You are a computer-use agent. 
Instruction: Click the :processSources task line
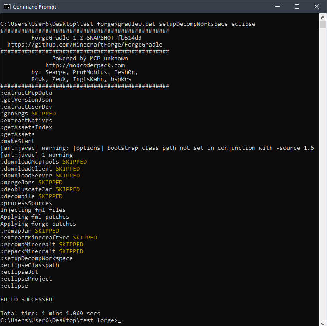(x=26, y=203)
